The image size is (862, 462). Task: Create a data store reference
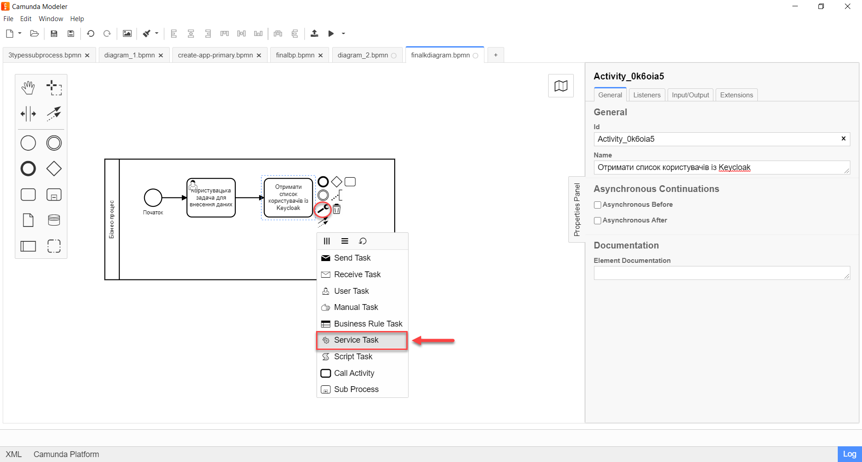pyautogui.click(x=54, y=220)
